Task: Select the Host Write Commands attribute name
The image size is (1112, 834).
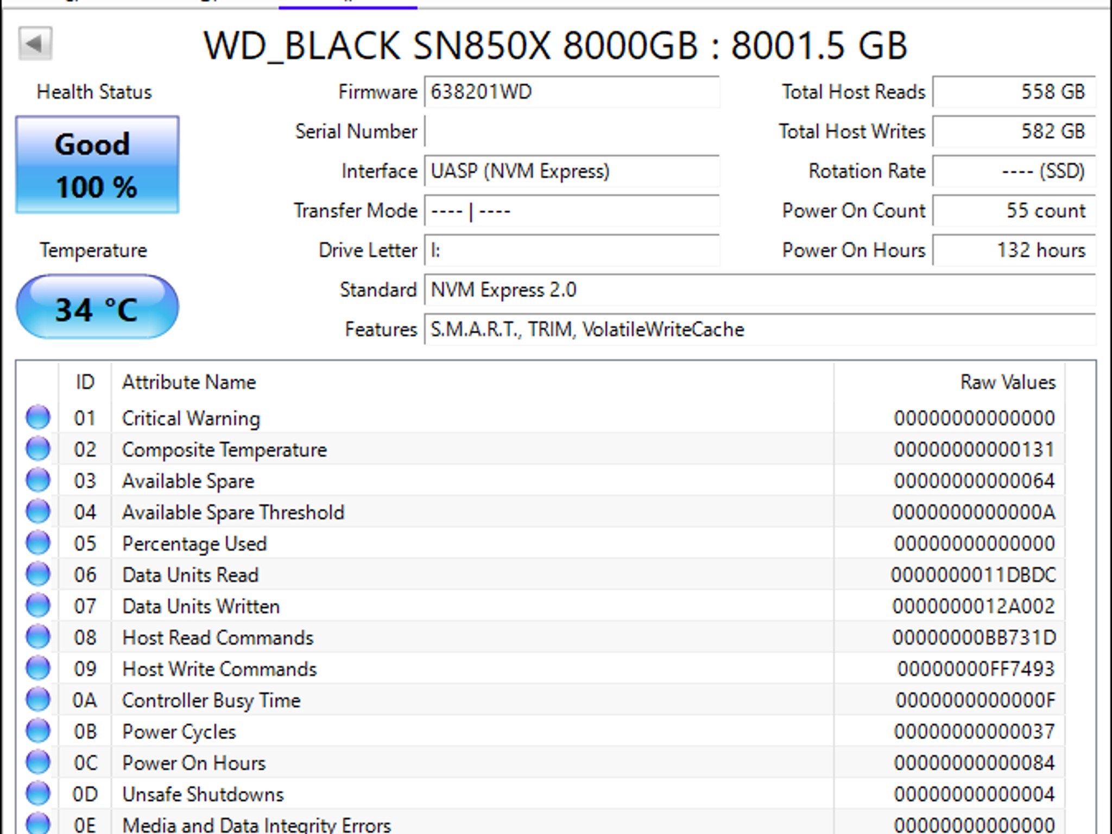Action: click(x=219, y=669)
